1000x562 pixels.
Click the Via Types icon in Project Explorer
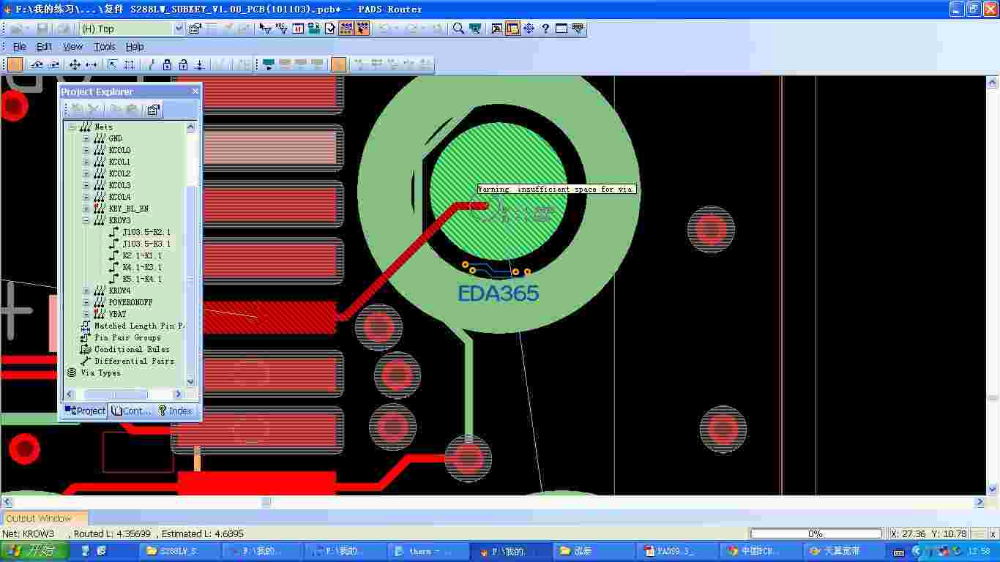72,372
